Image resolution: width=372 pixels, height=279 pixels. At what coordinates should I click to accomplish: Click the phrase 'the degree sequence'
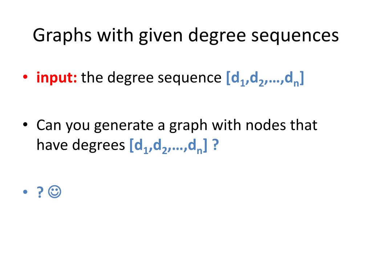(151, 78)
